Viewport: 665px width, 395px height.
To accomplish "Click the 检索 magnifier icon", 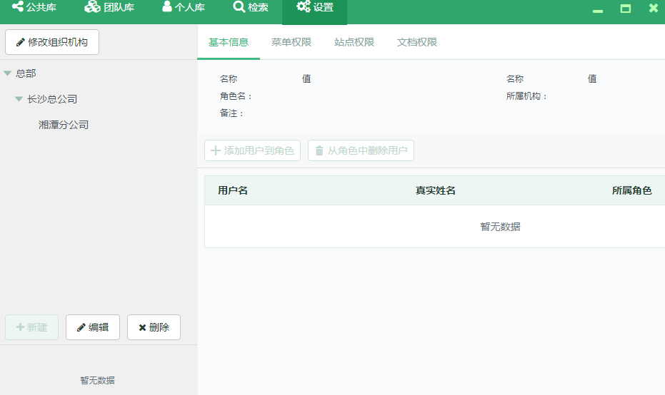I will tap(239, 8).
